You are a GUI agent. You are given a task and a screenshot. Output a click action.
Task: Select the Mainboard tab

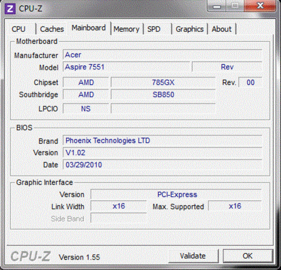point(89,28)
